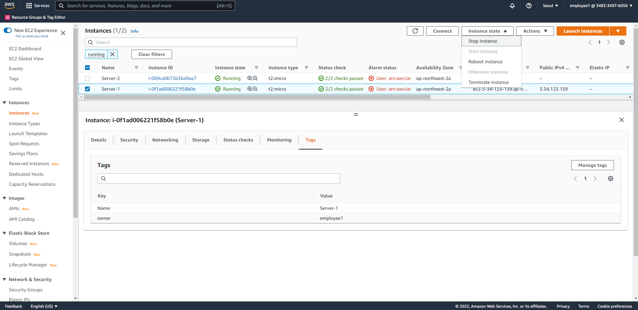Sort by the Name column arrow
The width and height of the screenshot is (638, 310).
136,68
